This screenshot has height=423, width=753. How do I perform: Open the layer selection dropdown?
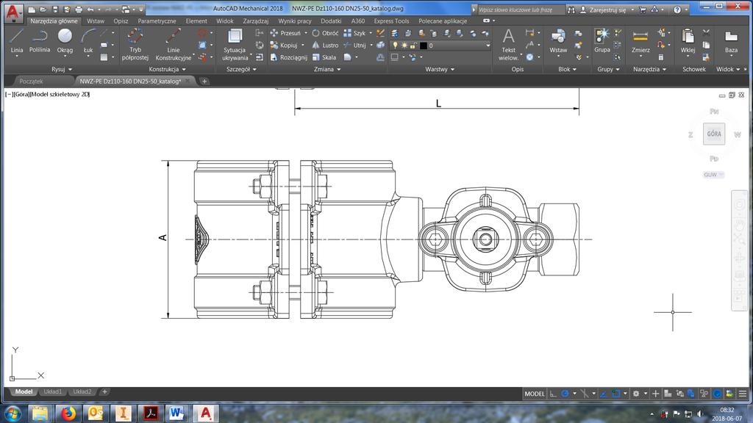pos(488,46)
